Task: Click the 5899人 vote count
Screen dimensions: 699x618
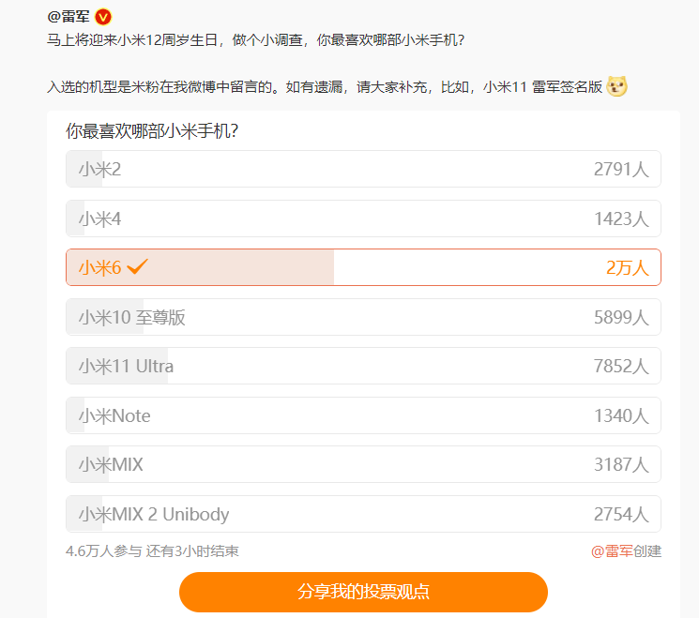Action: [621, 317]
